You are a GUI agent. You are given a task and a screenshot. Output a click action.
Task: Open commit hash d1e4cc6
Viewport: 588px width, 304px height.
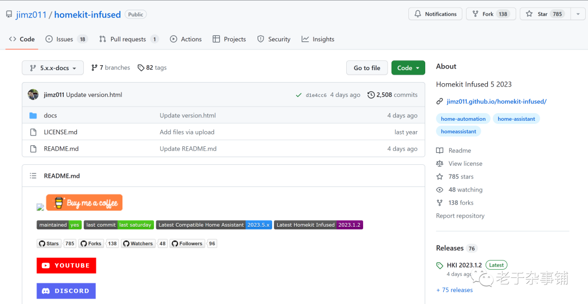[x=316, y=95]
